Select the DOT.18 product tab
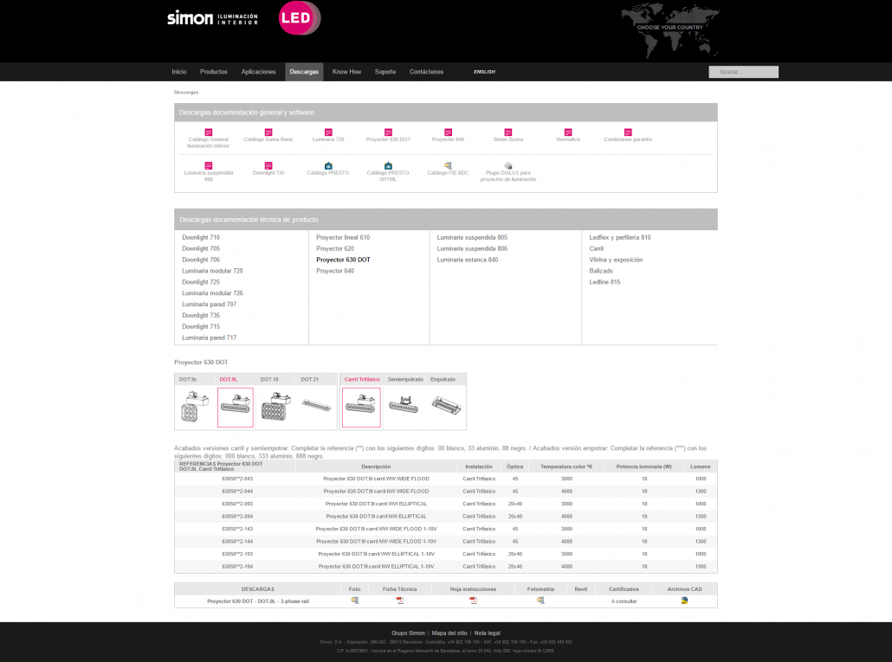Screen dimensions: 892x662 (269, 379)
